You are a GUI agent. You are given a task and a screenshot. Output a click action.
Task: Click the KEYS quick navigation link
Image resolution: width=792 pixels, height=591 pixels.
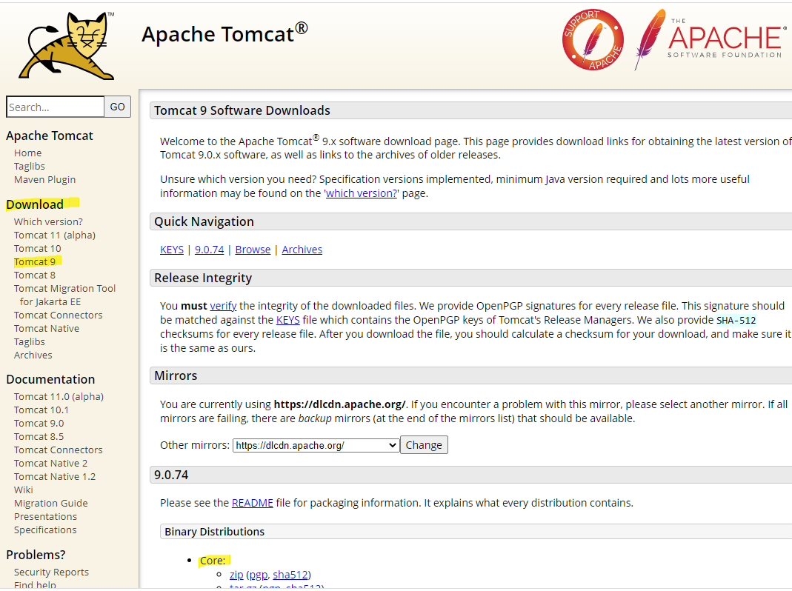pos(172,250)
